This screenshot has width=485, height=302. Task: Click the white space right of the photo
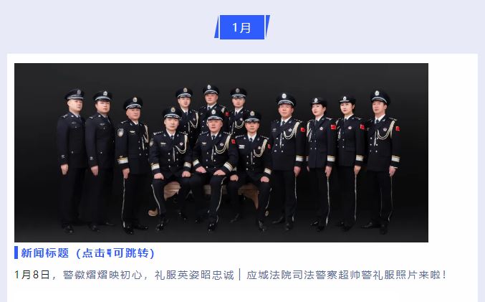tap(453, 153)
